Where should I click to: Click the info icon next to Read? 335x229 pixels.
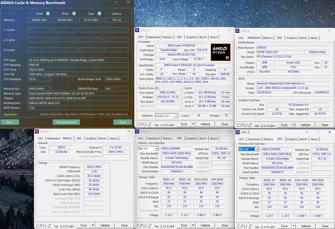coord(48,13)
